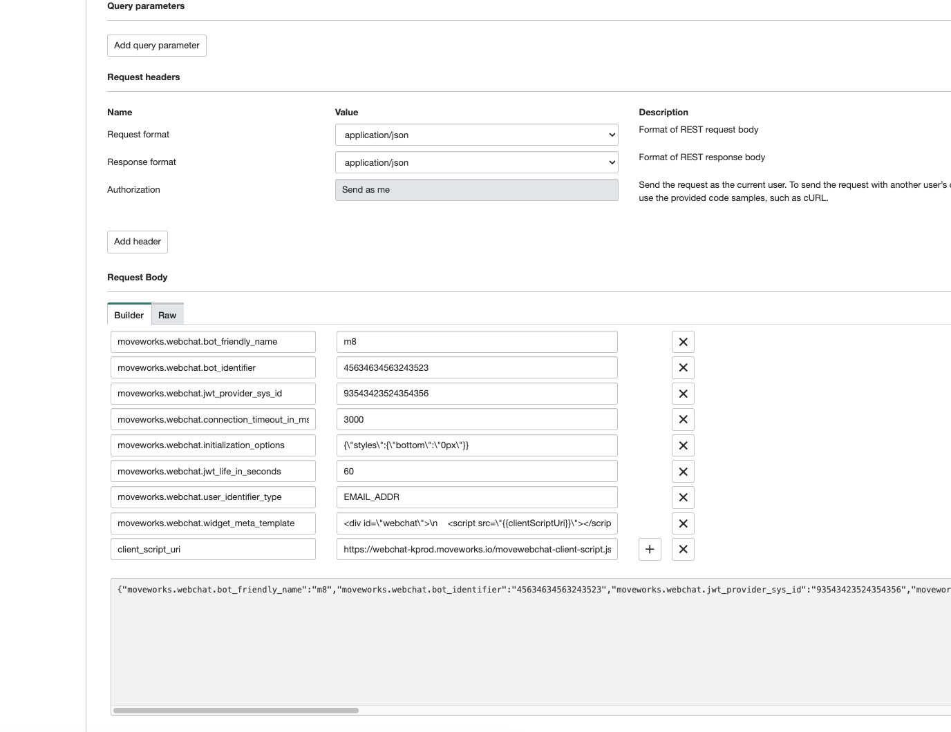Click 'Format of REST response body' description
951x732 pixels.
[702, 157]
